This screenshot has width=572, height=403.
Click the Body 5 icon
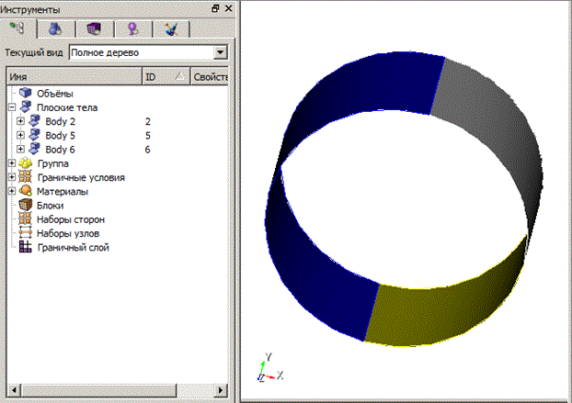tap(34, 135)
